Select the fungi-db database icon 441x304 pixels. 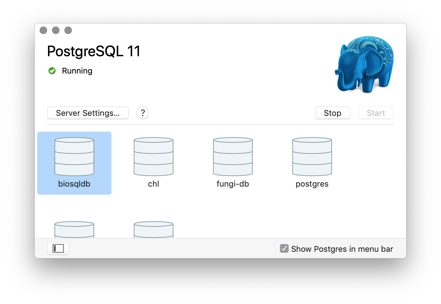coord(233,157)
